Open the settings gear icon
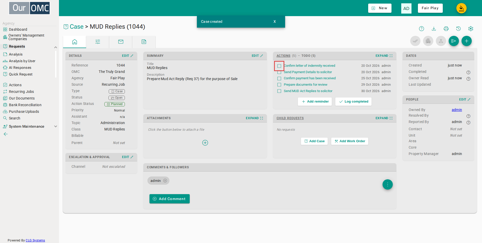482x243 pixels. tap(471, 29)
